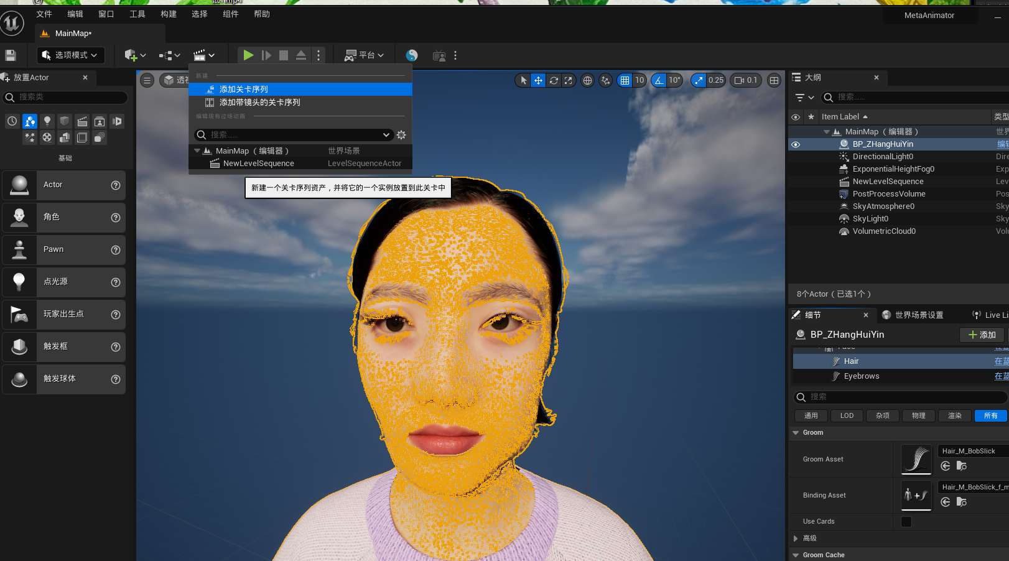The height and width of the screenshot is (561, 1009).
Task: Activate the scale gizmo tool
Action: [568, 80]
